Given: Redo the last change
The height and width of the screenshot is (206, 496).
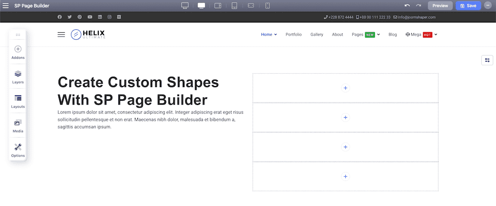Looking at the screenshot, I should 419,5.
